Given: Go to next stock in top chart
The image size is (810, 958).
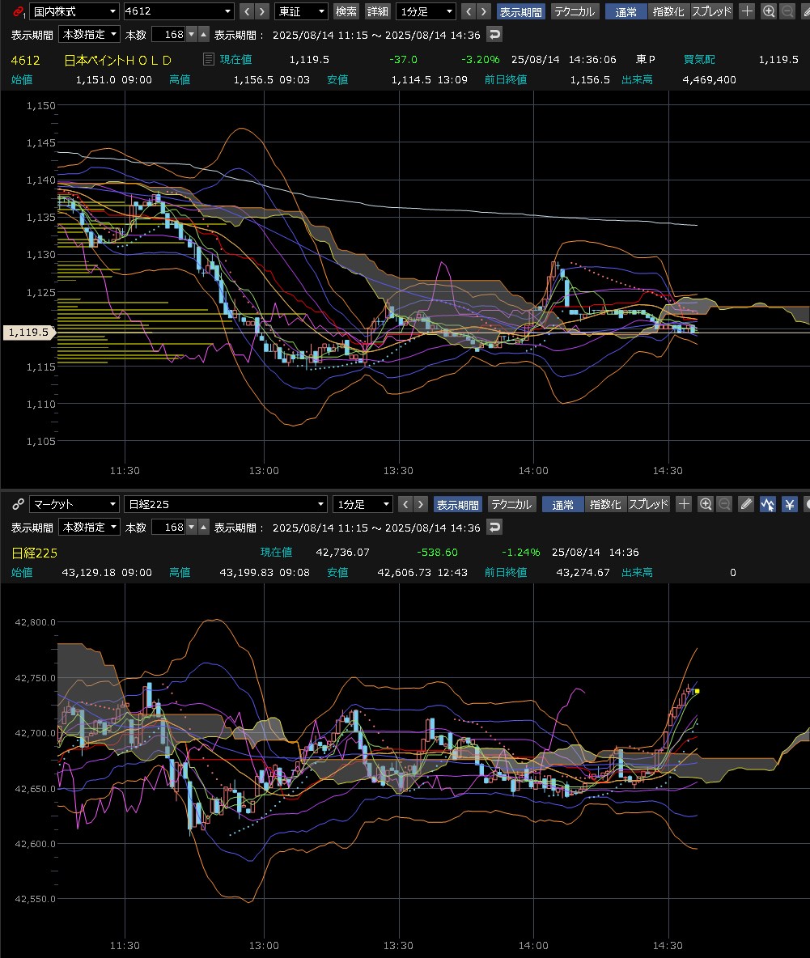Looking at the screenshot, I should pyautogui.click(x=262, y=11).
